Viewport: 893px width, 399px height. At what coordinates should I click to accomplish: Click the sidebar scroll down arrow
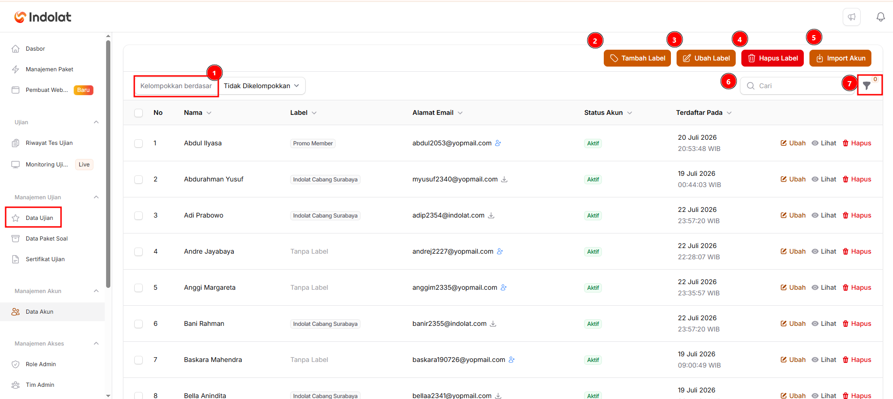tap(108, 396)
